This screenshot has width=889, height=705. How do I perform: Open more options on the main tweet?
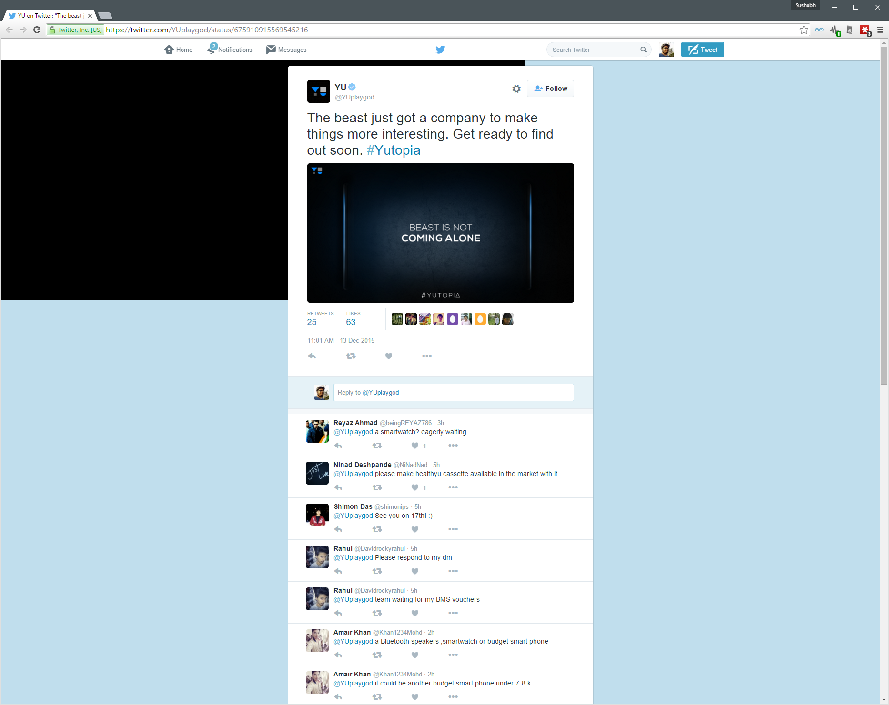tap(426, 356)
